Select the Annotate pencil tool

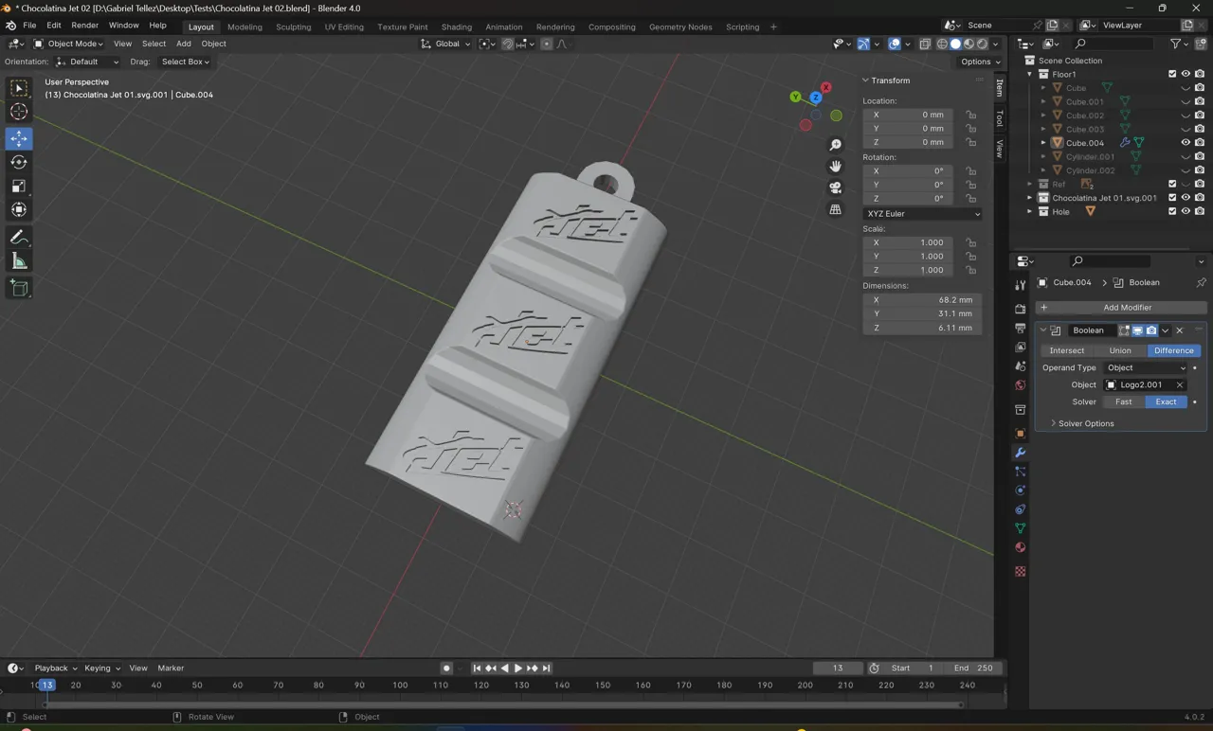pos(19,237)
